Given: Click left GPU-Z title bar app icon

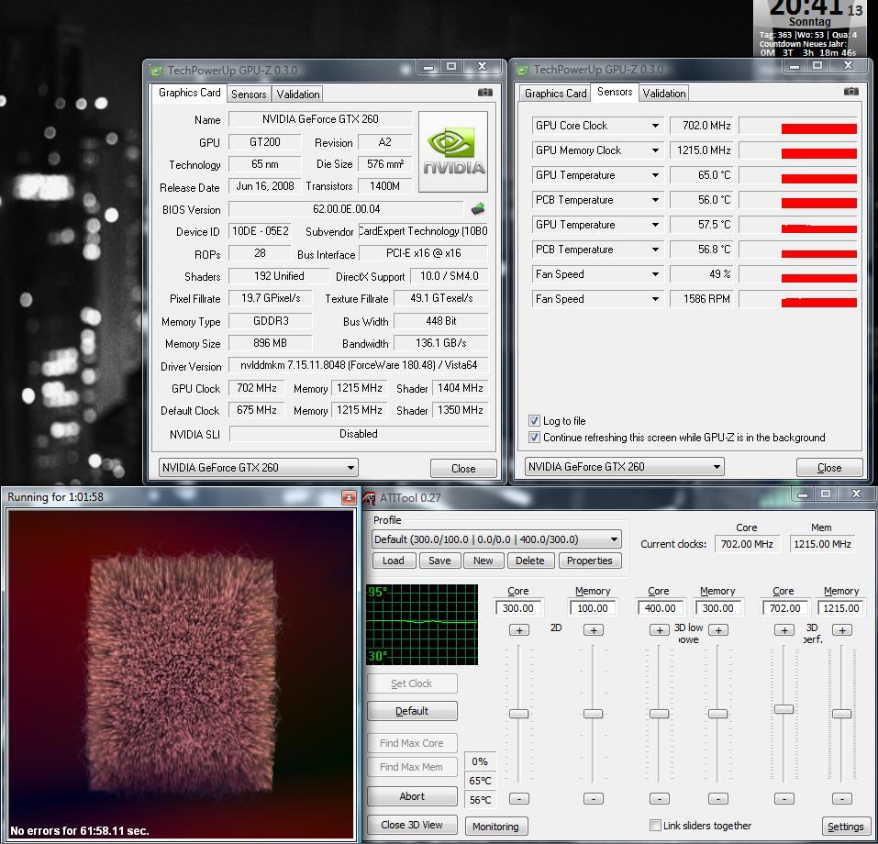Looking at the screenshot, I should [x=156, y=72].
